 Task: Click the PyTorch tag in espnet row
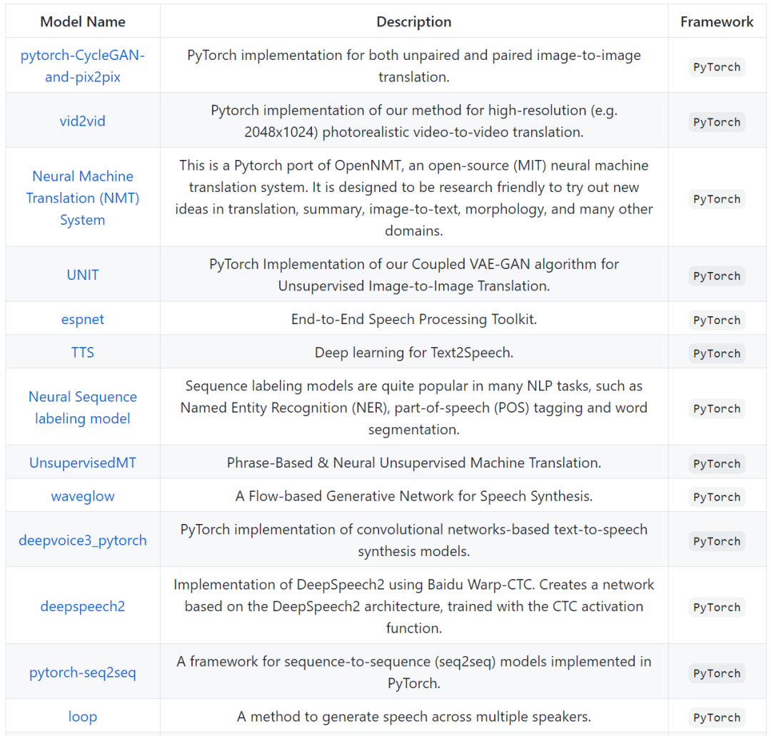[717, 321]
